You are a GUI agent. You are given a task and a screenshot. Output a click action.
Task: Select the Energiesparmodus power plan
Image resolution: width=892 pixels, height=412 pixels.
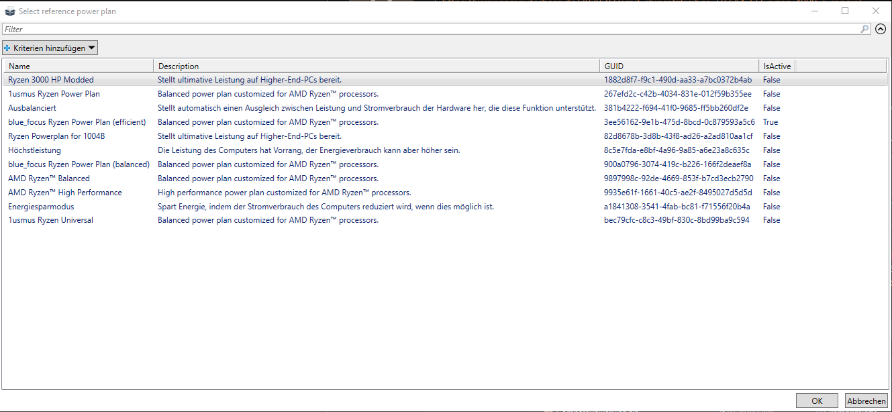(445, 207)
